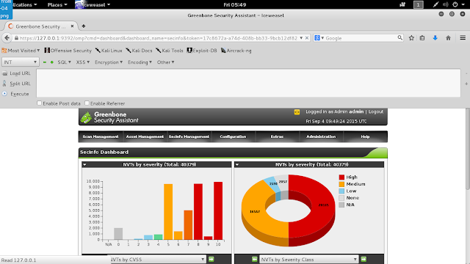The width and height of the screenshot is (470, 264).
Task: Open the hamburger menu icon
Action: (463, 37)
